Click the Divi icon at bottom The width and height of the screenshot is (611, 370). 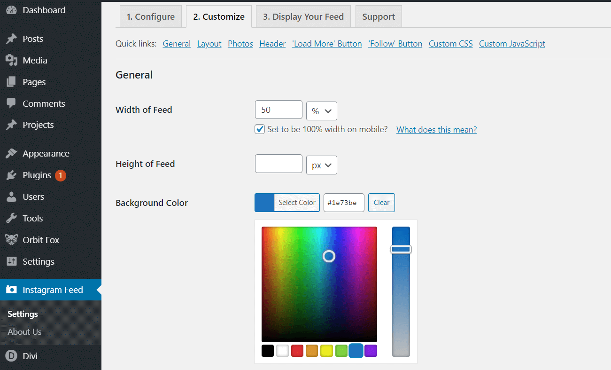pos(11,356)
